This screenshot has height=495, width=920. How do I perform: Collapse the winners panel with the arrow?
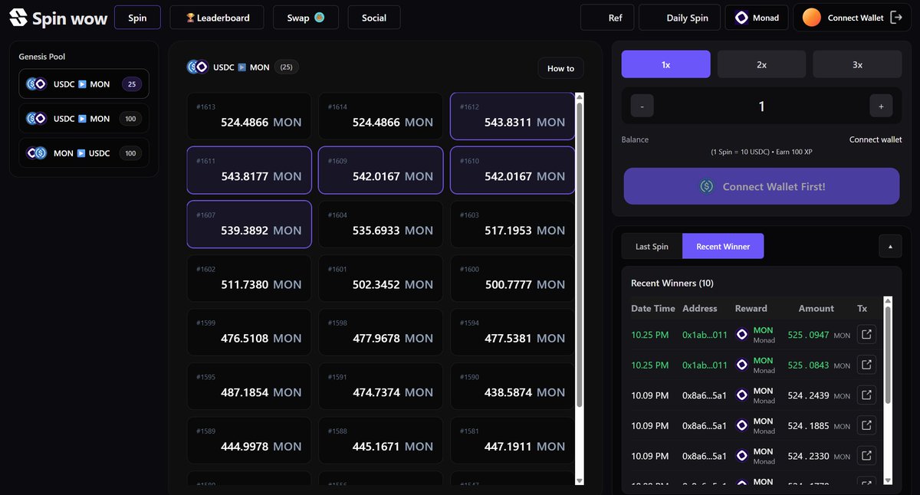(x=890, y=246)
